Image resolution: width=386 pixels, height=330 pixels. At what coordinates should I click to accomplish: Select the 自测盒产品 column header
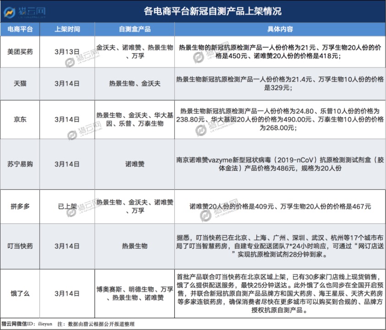click(135, 29)
